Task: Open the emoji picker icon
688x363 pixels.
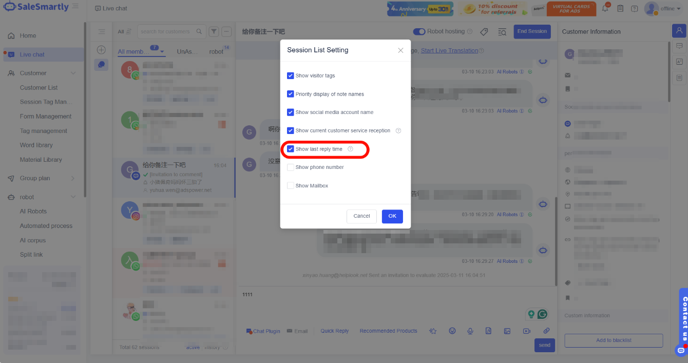Action: [452, 331]
